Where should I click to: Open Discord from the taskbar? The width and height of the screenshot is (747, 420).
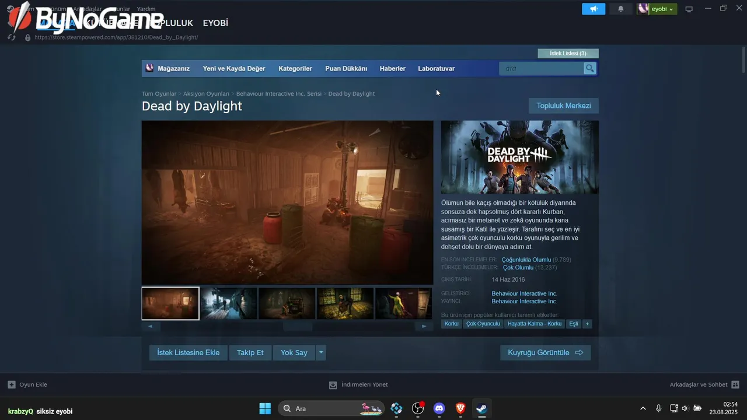[439, 408]
